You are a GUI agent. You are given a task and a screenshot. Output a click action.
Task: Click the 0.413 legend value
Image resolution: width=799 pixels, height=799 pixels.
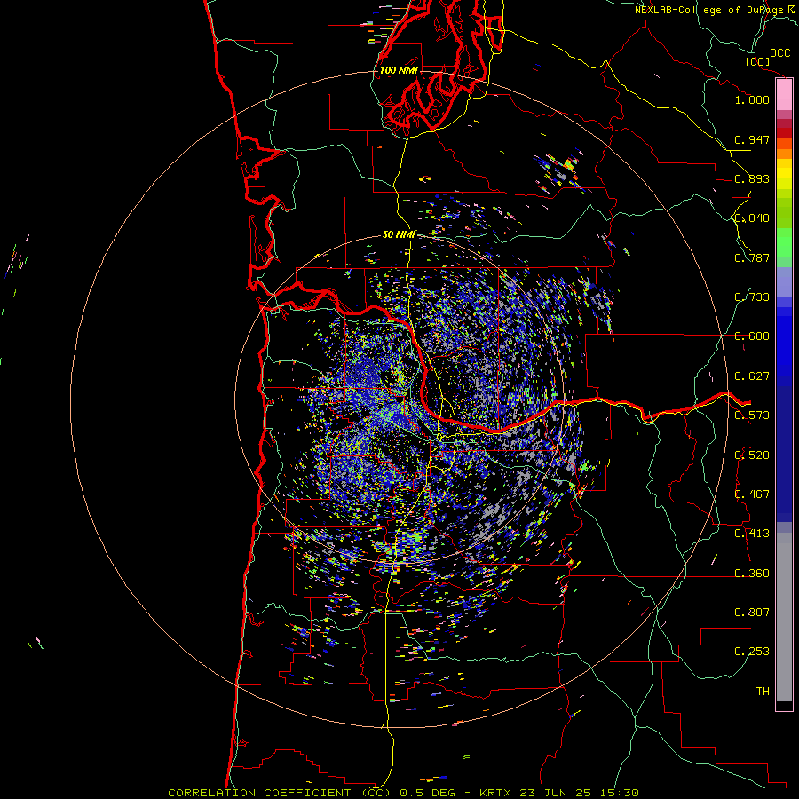tap(752, 534)
